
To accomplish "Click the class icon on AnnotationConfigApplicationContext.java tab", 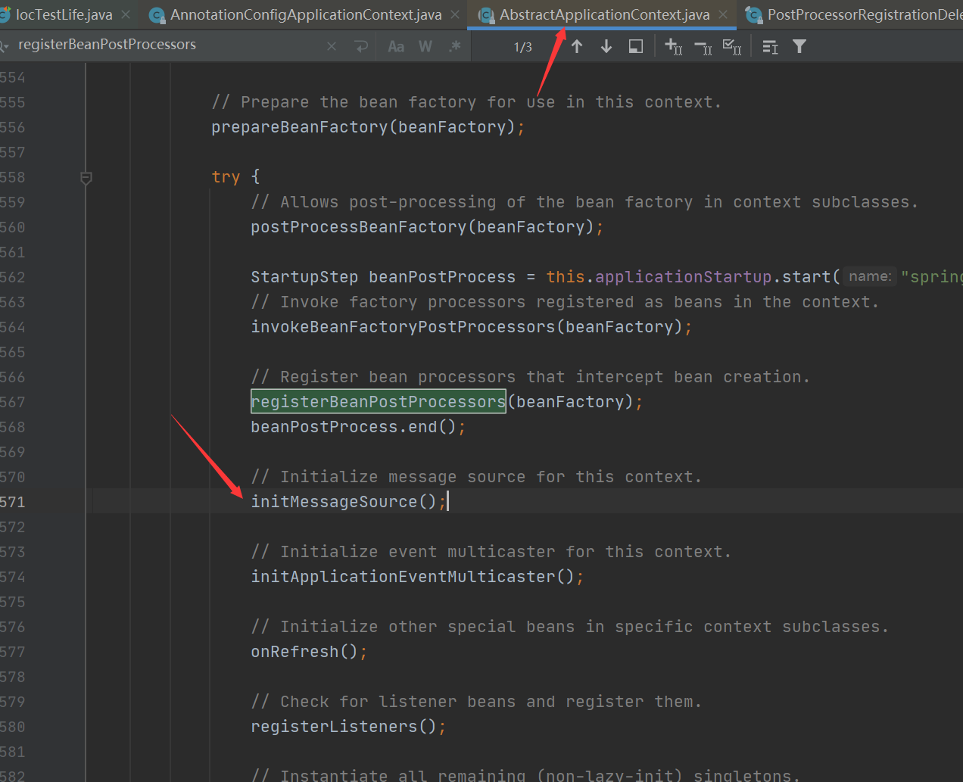I will tap(157, 14).
